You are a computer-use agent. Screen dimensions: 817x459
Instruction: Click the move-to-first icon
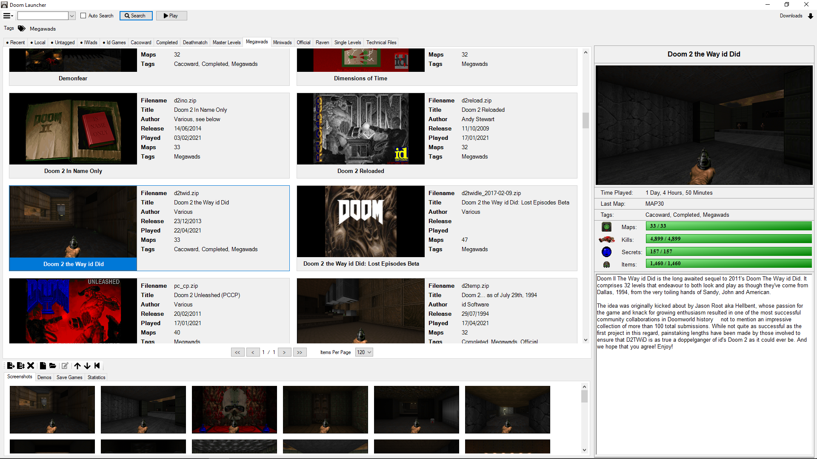(x=97, y=365)
